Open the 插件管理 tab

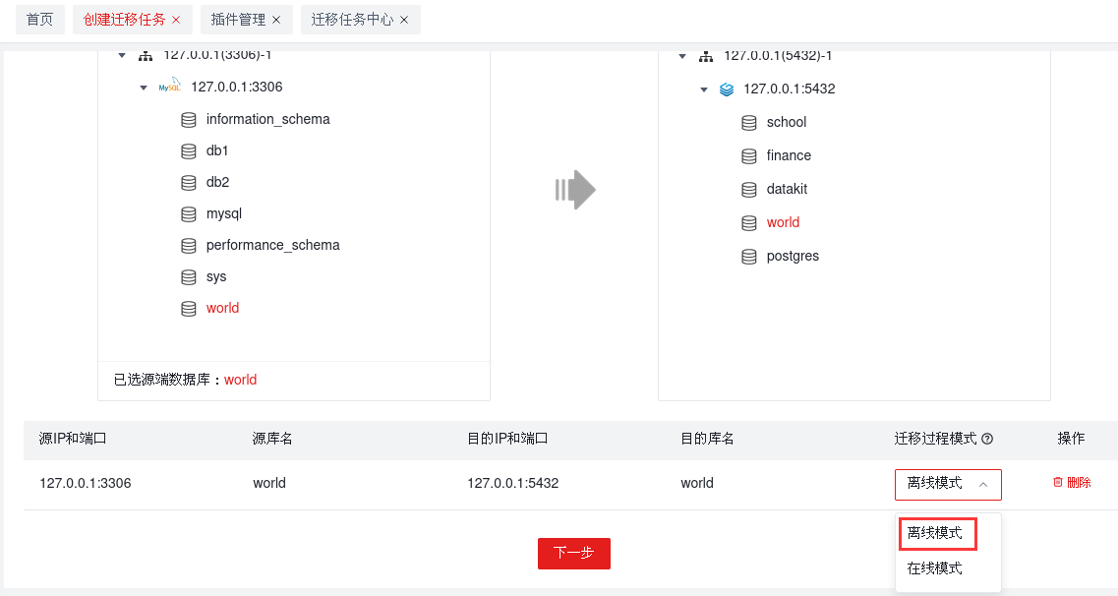click(x=239, y=19)
